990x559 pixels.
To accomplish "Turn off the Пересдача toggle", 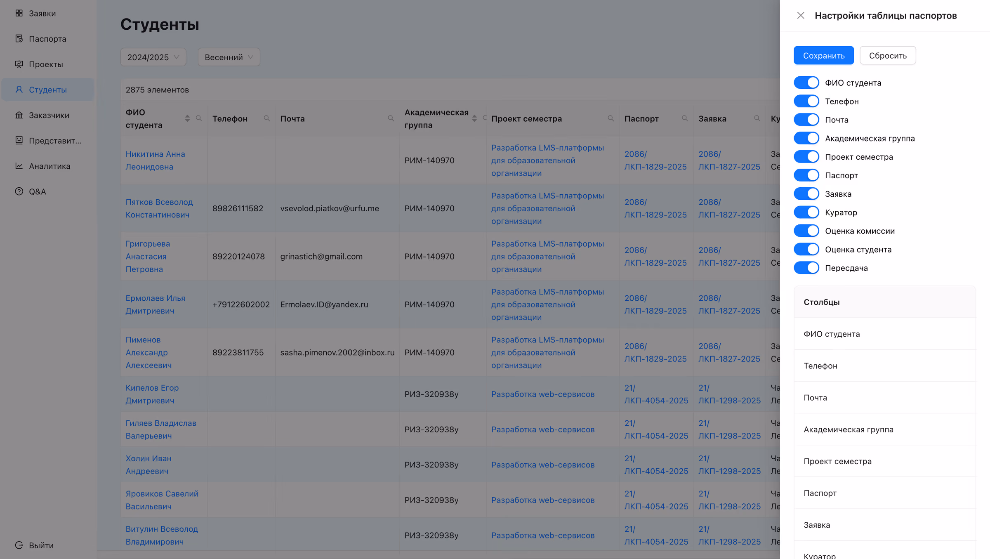I will coord(806,268).
